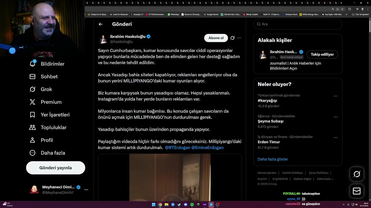This screenshot has height=208, width=371.
Task: Open Anasayfa / X bookmark
Action: (x=137, y=14)
